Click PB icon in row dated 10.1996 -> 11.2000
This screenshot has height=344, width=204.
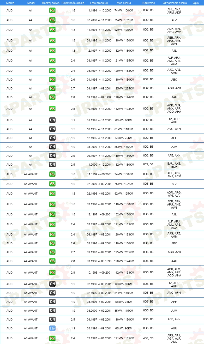52,109
